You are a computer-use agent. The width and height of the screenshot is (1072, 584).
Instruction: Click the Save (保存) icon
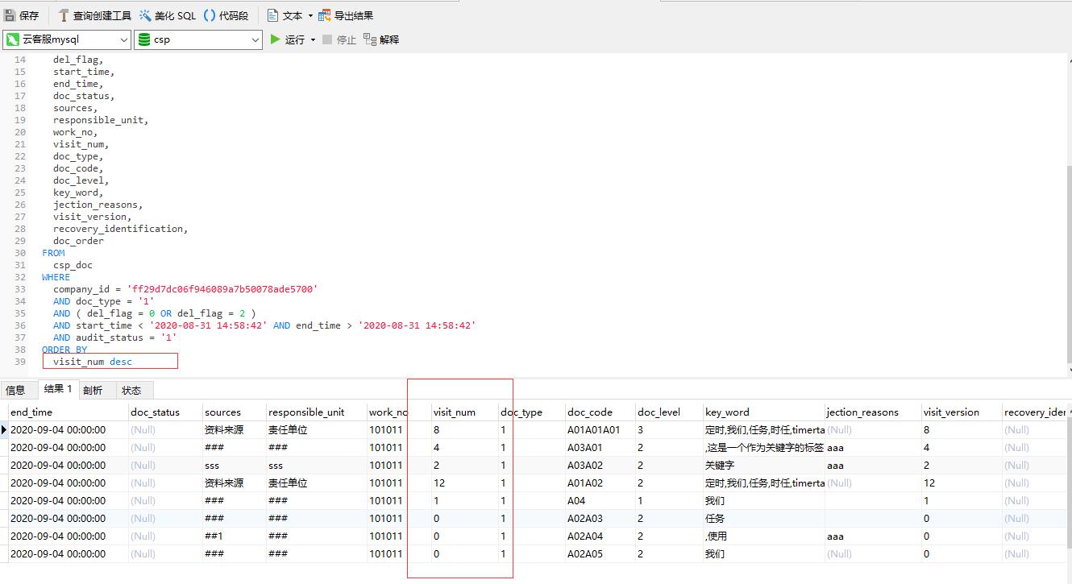tap(10, 15)
